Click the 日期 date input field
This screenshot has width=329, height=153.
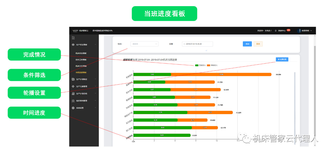point(197,44)
